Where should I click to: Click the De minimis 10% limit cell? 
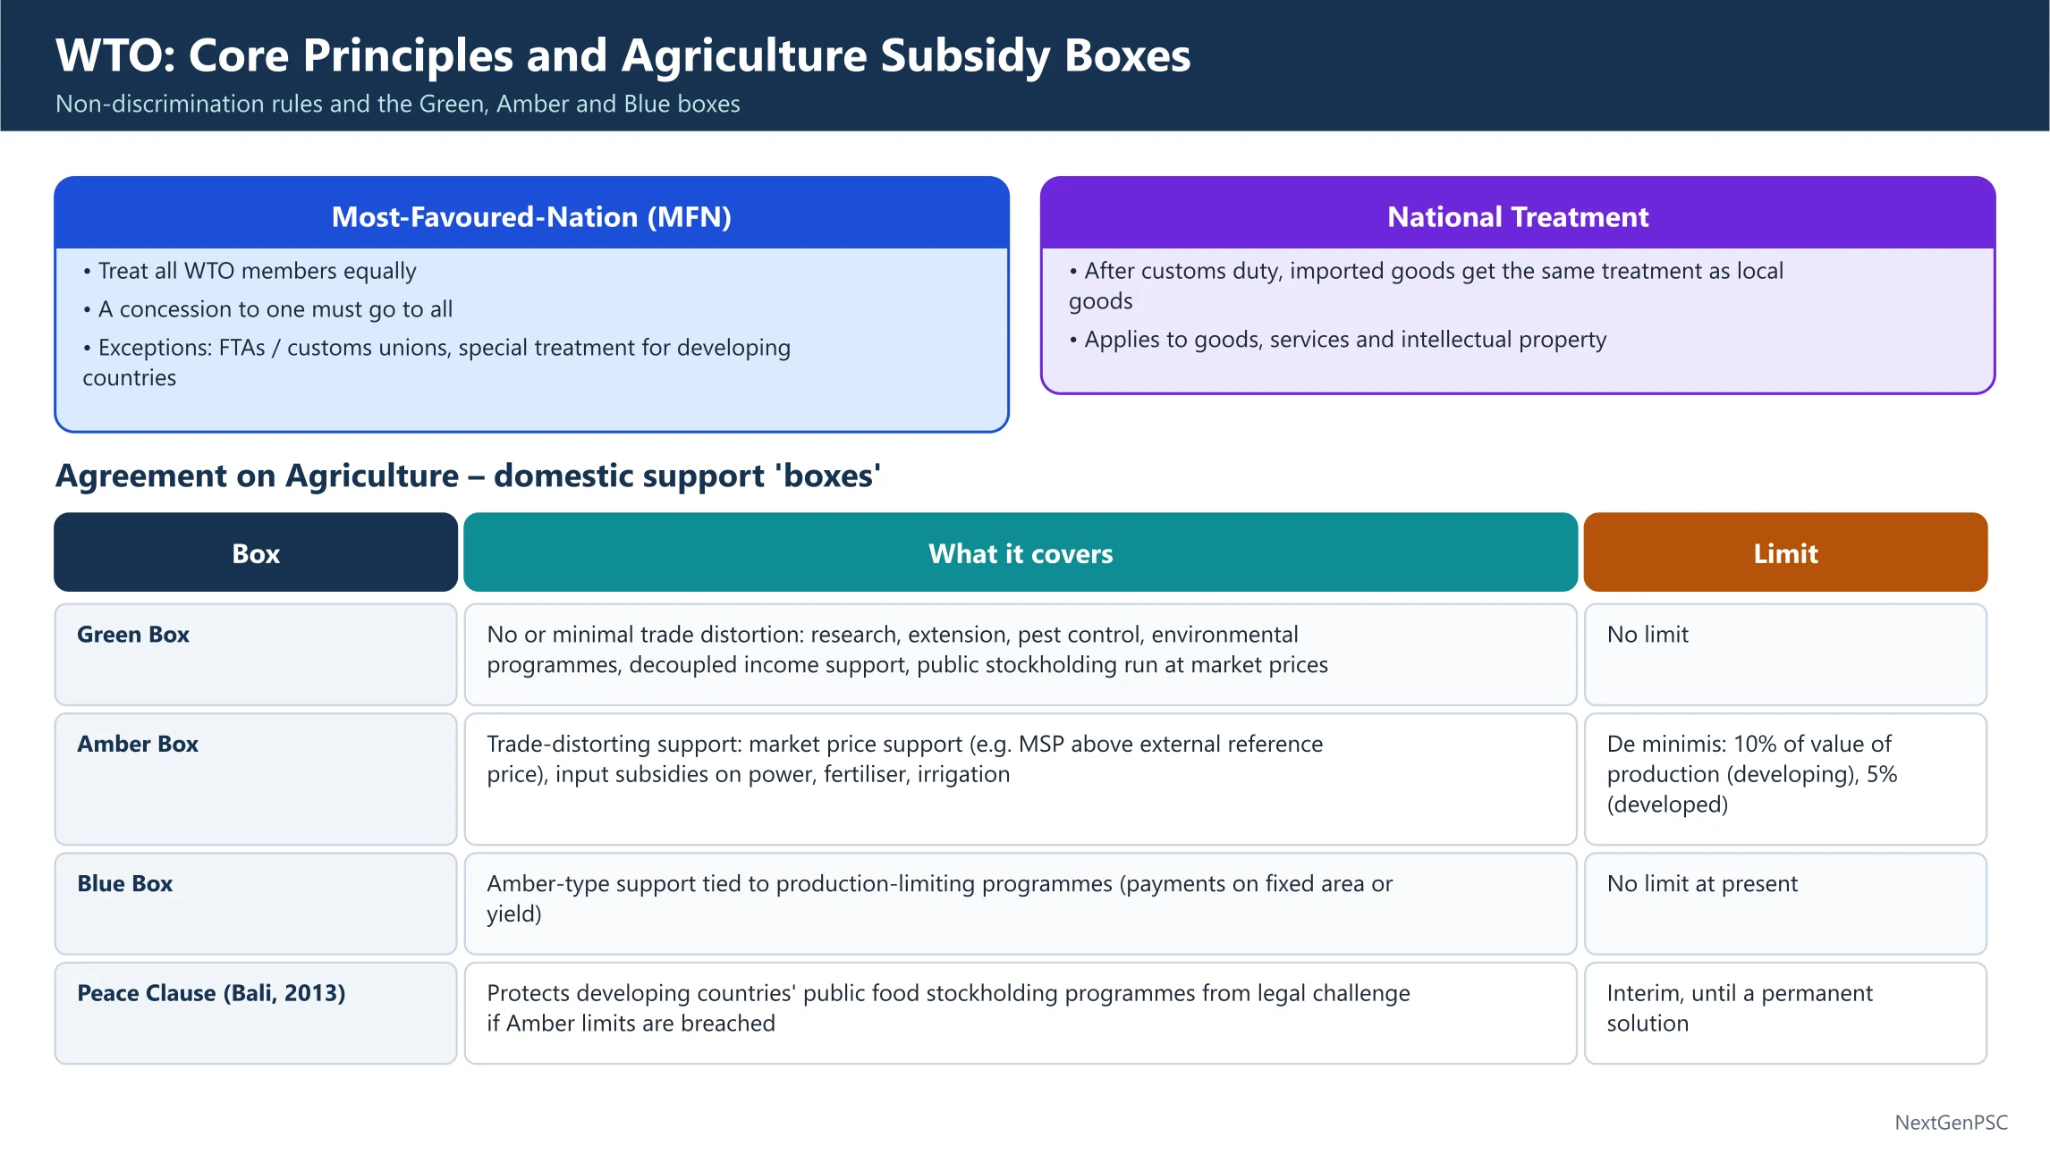pyautogui.click(x=1785, y=779)
